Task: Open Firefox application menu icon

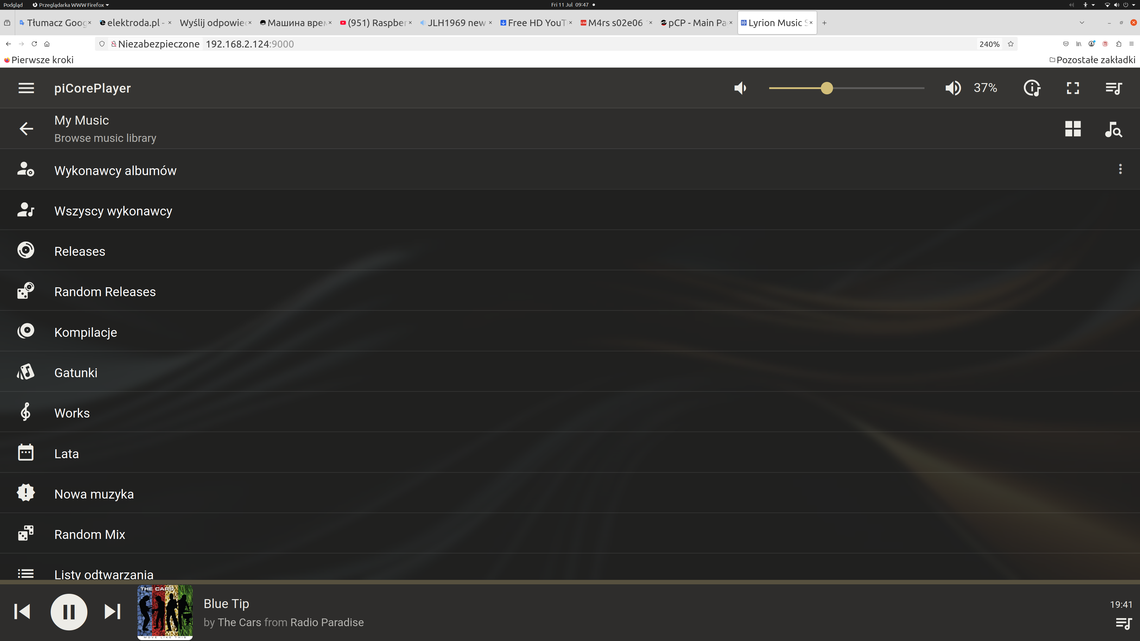Action: (1132, 44)
